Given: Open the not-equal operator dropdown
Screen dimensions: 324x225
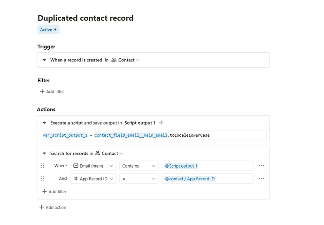Looking at the screenshot, I should point(139,178).
